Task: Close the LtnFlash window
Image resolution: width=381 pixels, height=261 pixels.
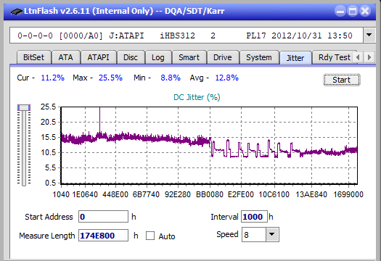Action: click(x=365, y=11)
